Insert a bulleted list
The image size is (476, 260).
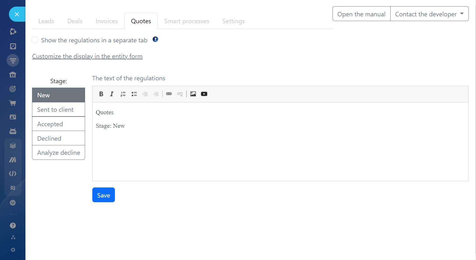pos(134,94)
